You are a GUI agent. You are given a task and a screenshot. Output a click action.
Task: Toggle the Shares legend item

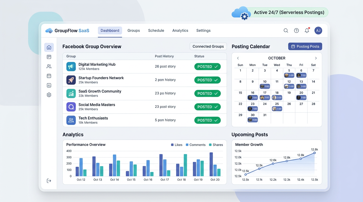coord(216,145)
